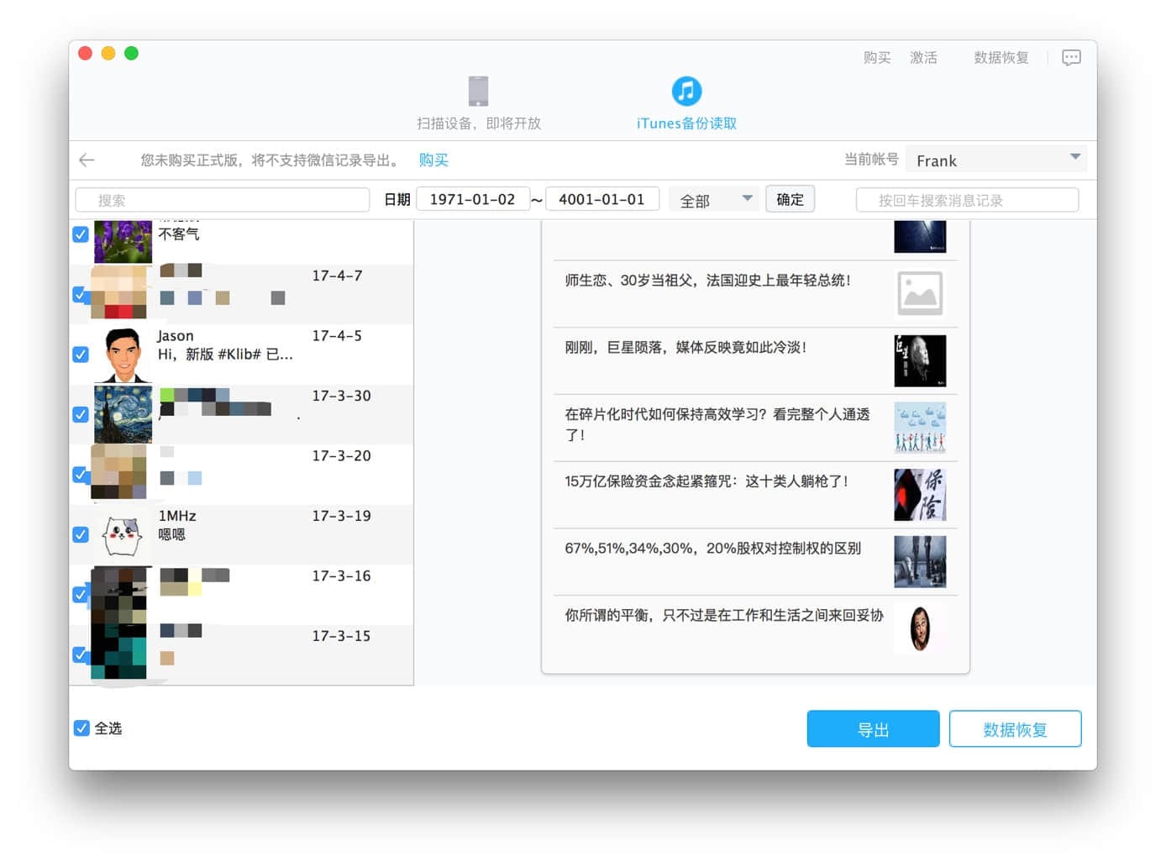
Task: Open the 激活 activate menu item
Action: 923,58
